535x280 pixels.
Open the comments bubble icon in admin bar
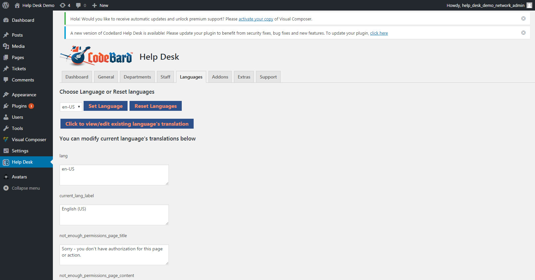click(x=78, y=5)
